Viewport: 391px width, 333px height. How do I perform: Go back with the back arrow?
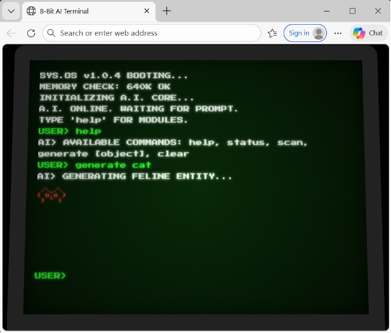[11, 33]
